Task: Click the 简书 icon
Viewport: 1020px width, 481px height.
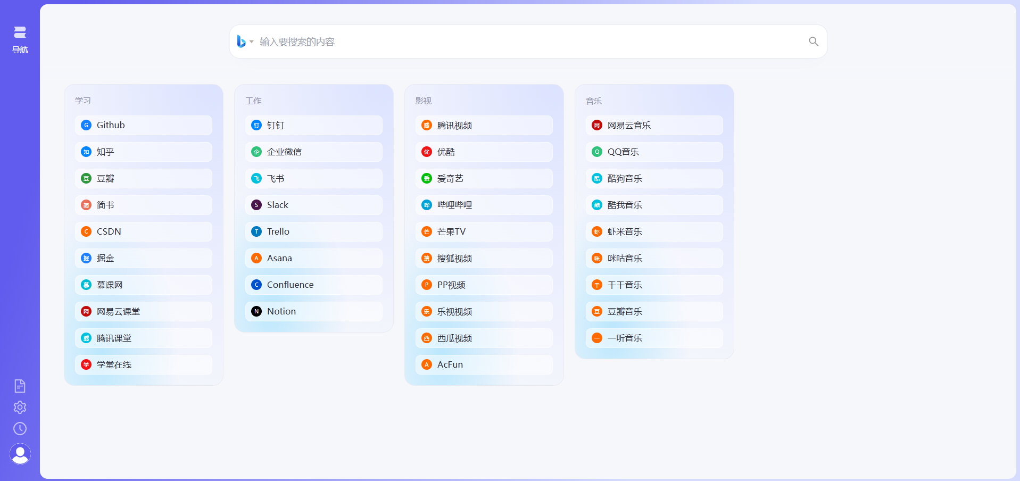Action: (x=86, y=205)
